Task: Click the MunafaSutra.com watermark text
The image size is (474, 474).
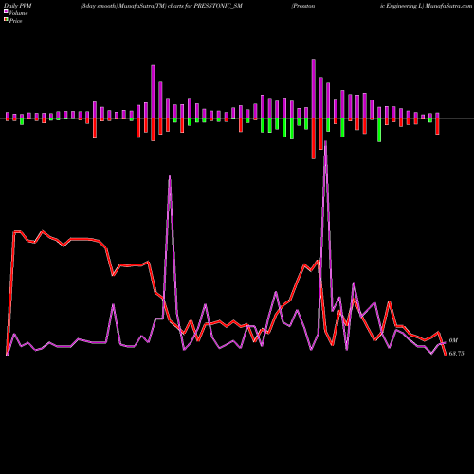Action: pos(448,6)
